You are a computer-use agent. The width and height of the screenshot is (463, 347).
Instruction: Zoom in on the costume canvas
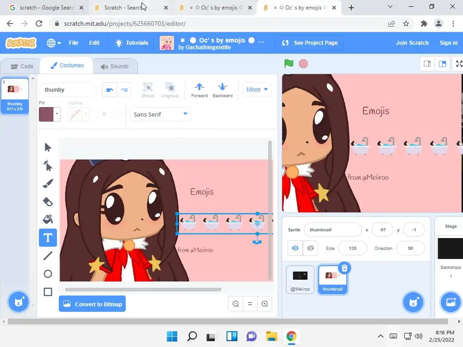tap(265, 304)
